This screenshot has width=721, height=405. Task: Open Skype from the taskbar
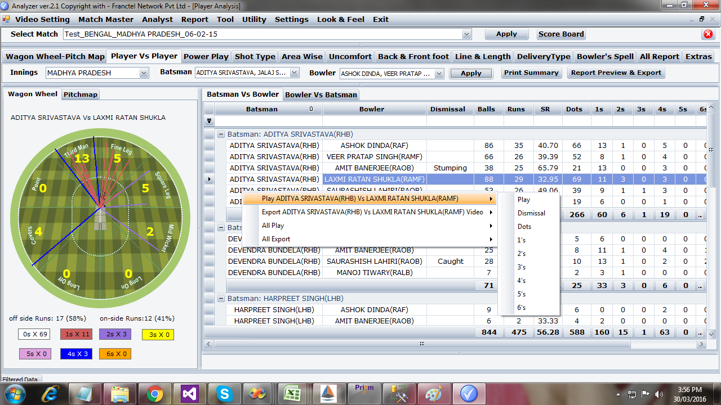224,394
